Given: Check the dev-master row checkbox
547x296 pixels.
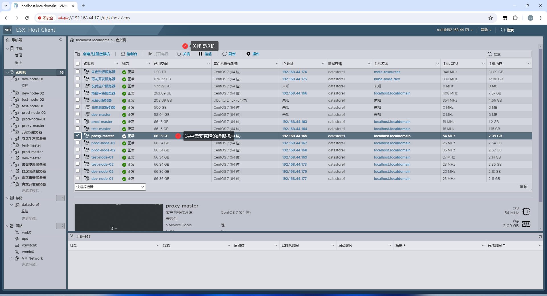Looking at the screenshot, I should click(x=77, y=114).
